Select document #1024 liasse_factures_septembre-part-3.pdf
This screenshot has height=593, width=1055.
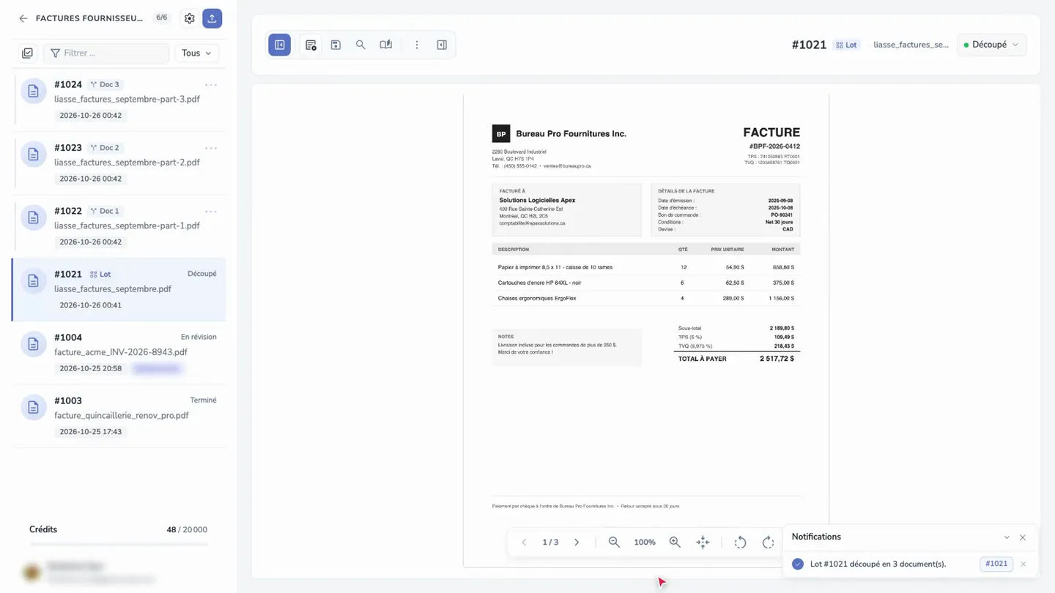point(119,100)
